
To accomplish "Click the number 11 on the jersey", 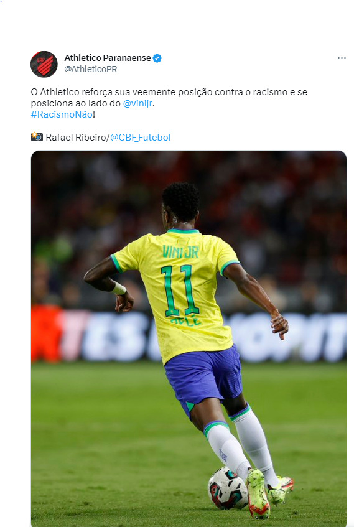I will (x=180, y=291).
